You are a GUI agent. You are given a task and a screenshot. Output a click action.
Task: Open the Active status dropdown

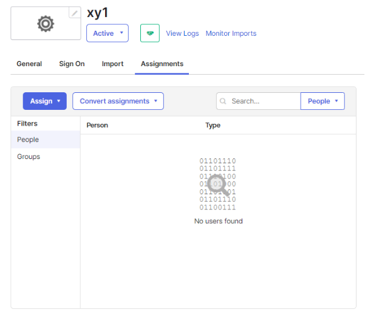(107, 33)
